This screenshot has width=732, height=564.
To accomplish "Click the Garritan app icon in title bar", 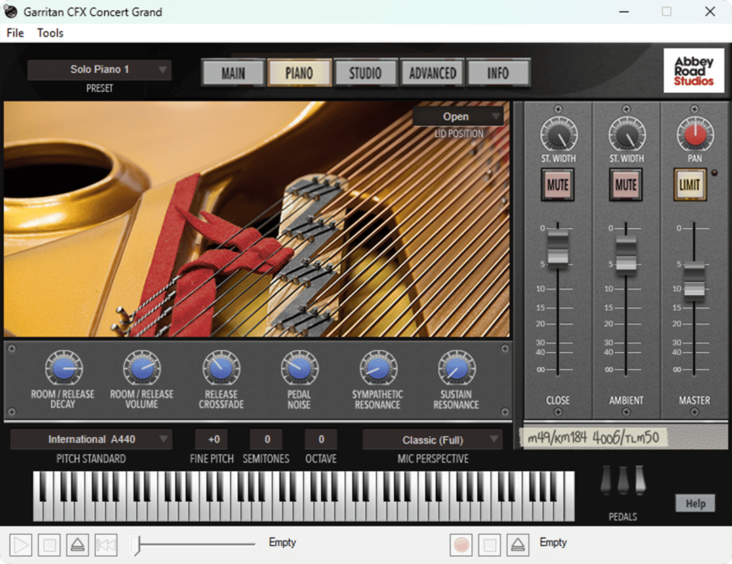I will tap(11, 12).
